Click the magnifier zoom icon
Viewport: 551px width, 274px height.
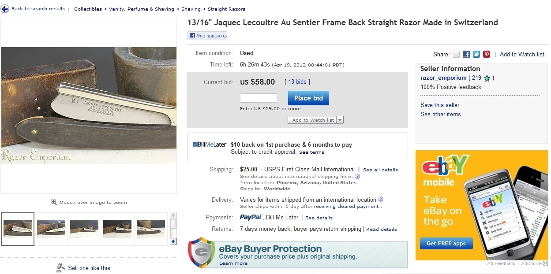[54, 202]
